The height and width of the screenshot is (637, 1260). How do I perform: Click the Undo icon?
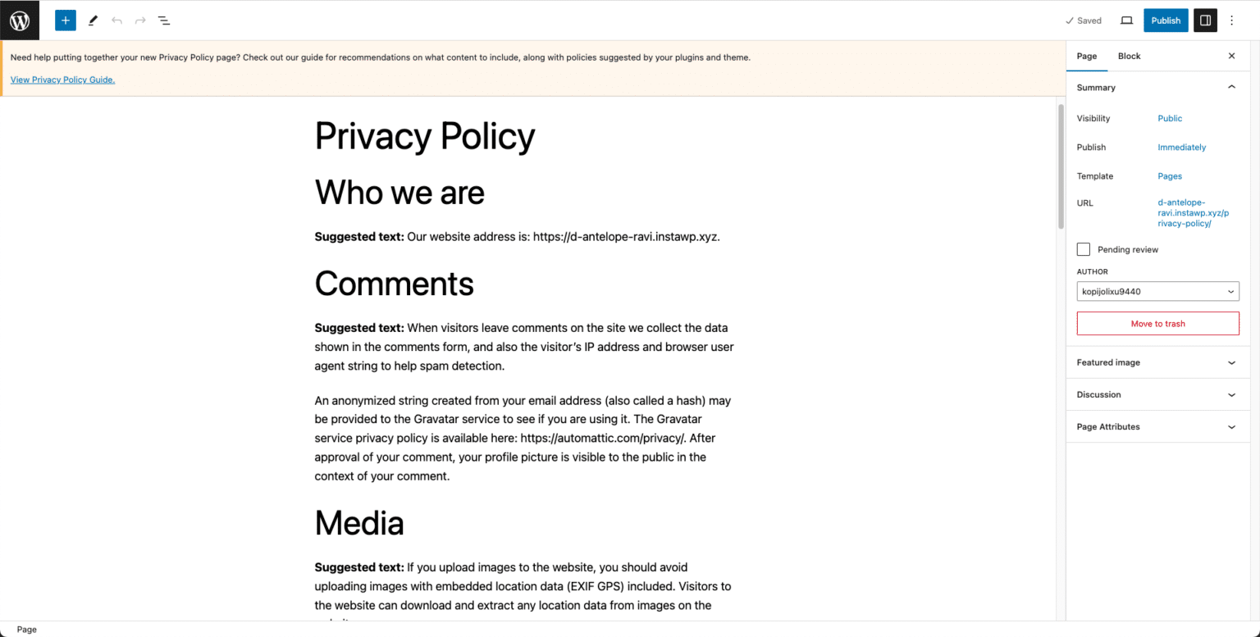click(x=116, y=20)
